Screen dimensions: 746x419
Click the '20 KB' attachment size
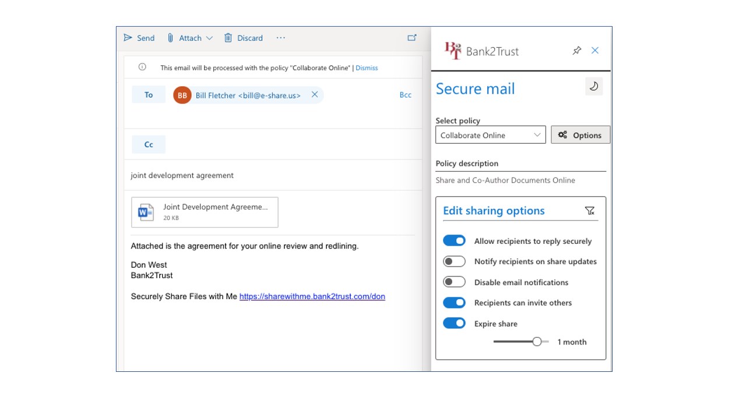coord(171,218)
